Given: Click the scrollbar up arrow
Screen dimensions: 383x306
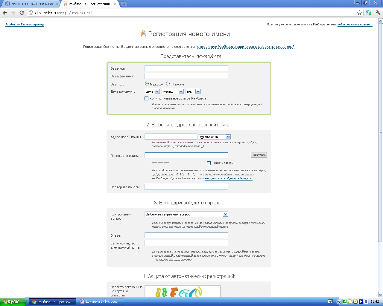Looking at the screenshot, I should [381, 21].
